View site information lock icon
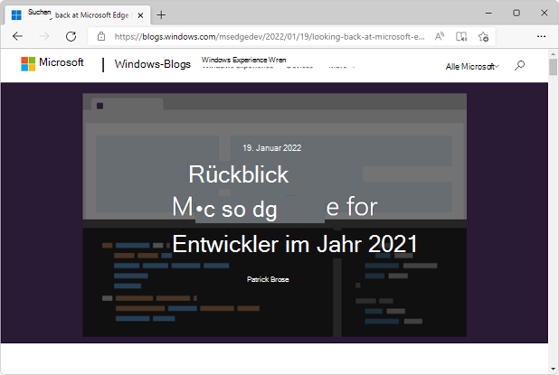The width and height of the screenshot is (559, 375). (101, 36)
